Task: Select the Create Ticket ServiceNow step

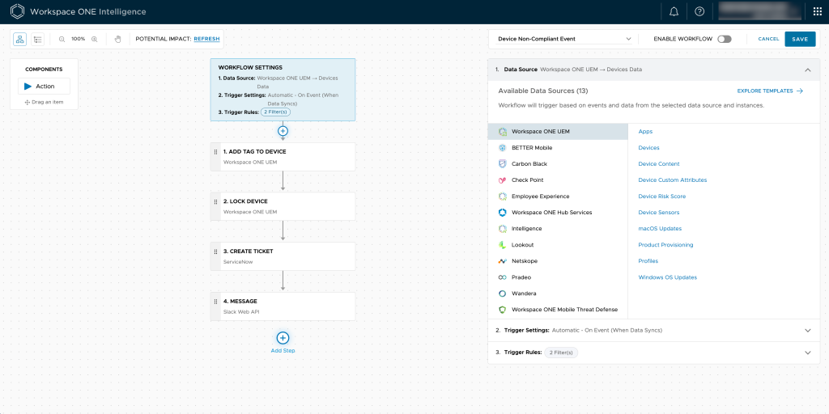Action: (x=283, y=256)
